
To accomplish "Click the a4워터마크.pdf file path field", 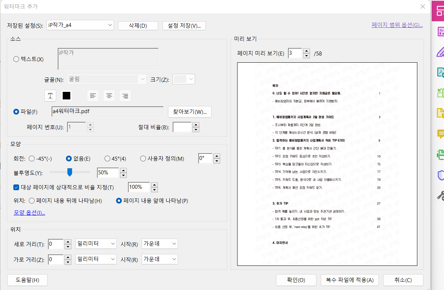I will click(x=108, y=111).
